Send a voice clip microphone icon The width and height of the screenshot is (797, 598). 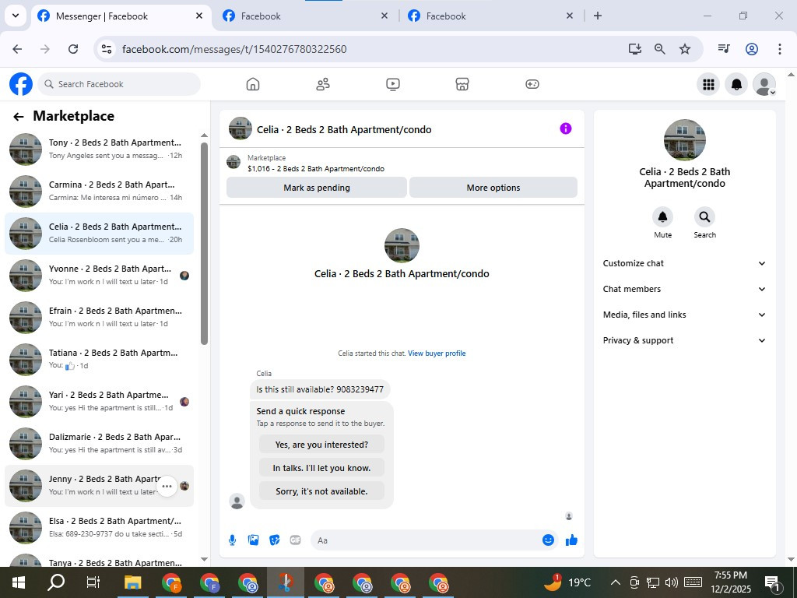(232, 540)
